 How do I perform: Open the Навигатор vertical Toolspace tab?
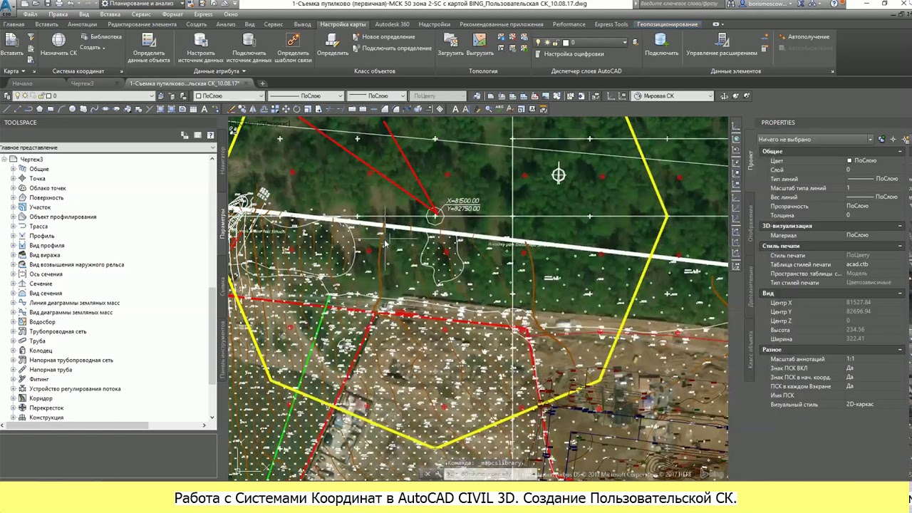pos(222,161)
